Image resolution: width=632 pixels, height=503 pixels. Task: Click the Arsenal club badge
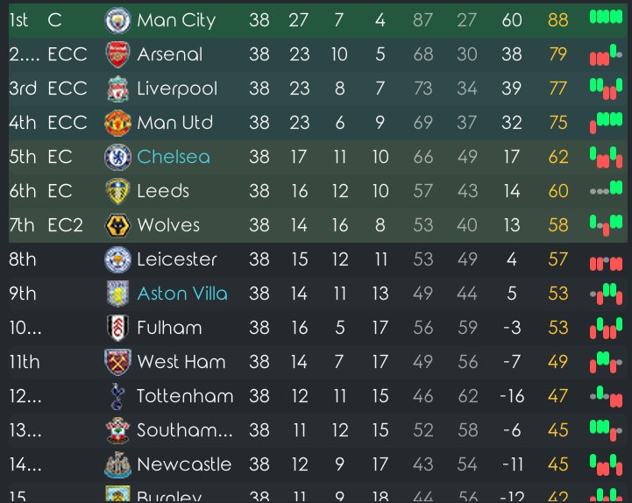pos(117,54)
